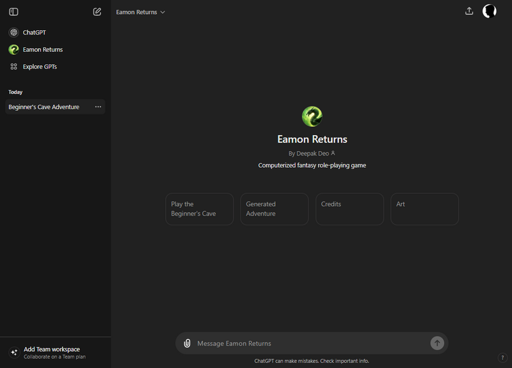Open the Explore GPTs sidebar entry
512x368 pixels.
(55, 67)
